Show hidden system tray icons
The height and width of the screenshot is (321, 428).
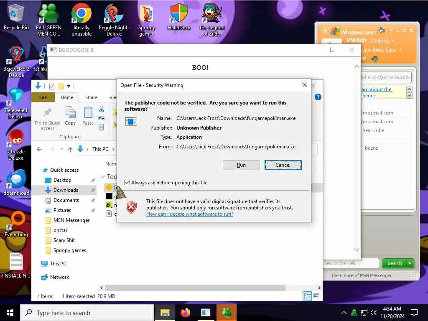coord(344,313)
